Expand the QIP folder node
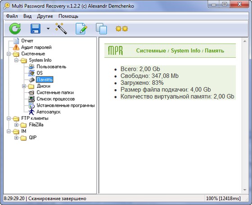 (16, 138)
